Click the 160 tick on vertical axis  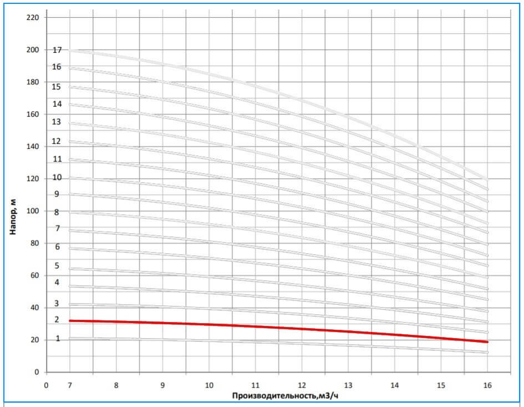[x=33, y=114]
